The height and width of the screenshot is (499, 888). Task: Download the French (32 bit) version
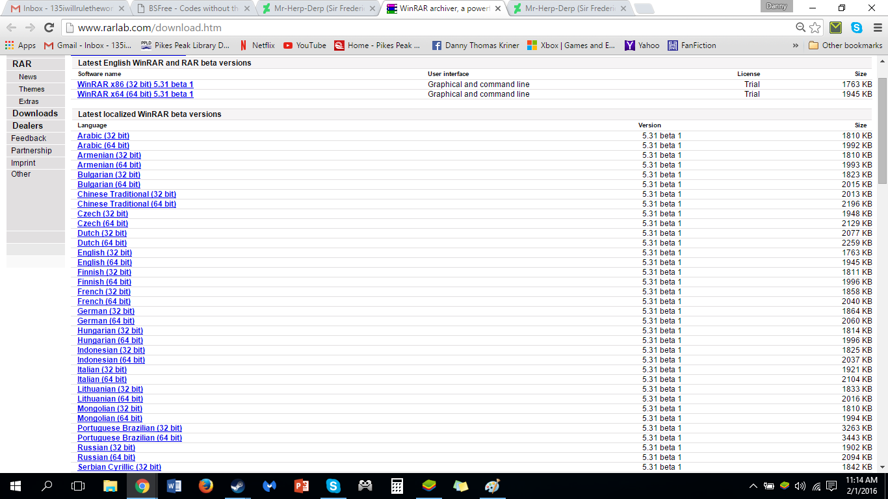tap(104, 292)
